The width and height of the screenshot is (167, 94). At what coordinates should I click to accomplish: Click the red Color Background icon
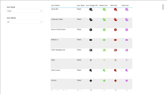click(115, 50)
